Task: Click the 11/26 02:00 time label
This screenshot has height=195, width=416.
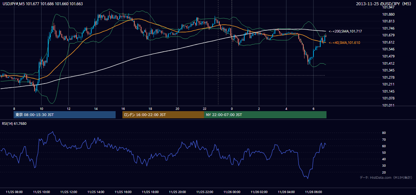Action: tap(259, 192)
